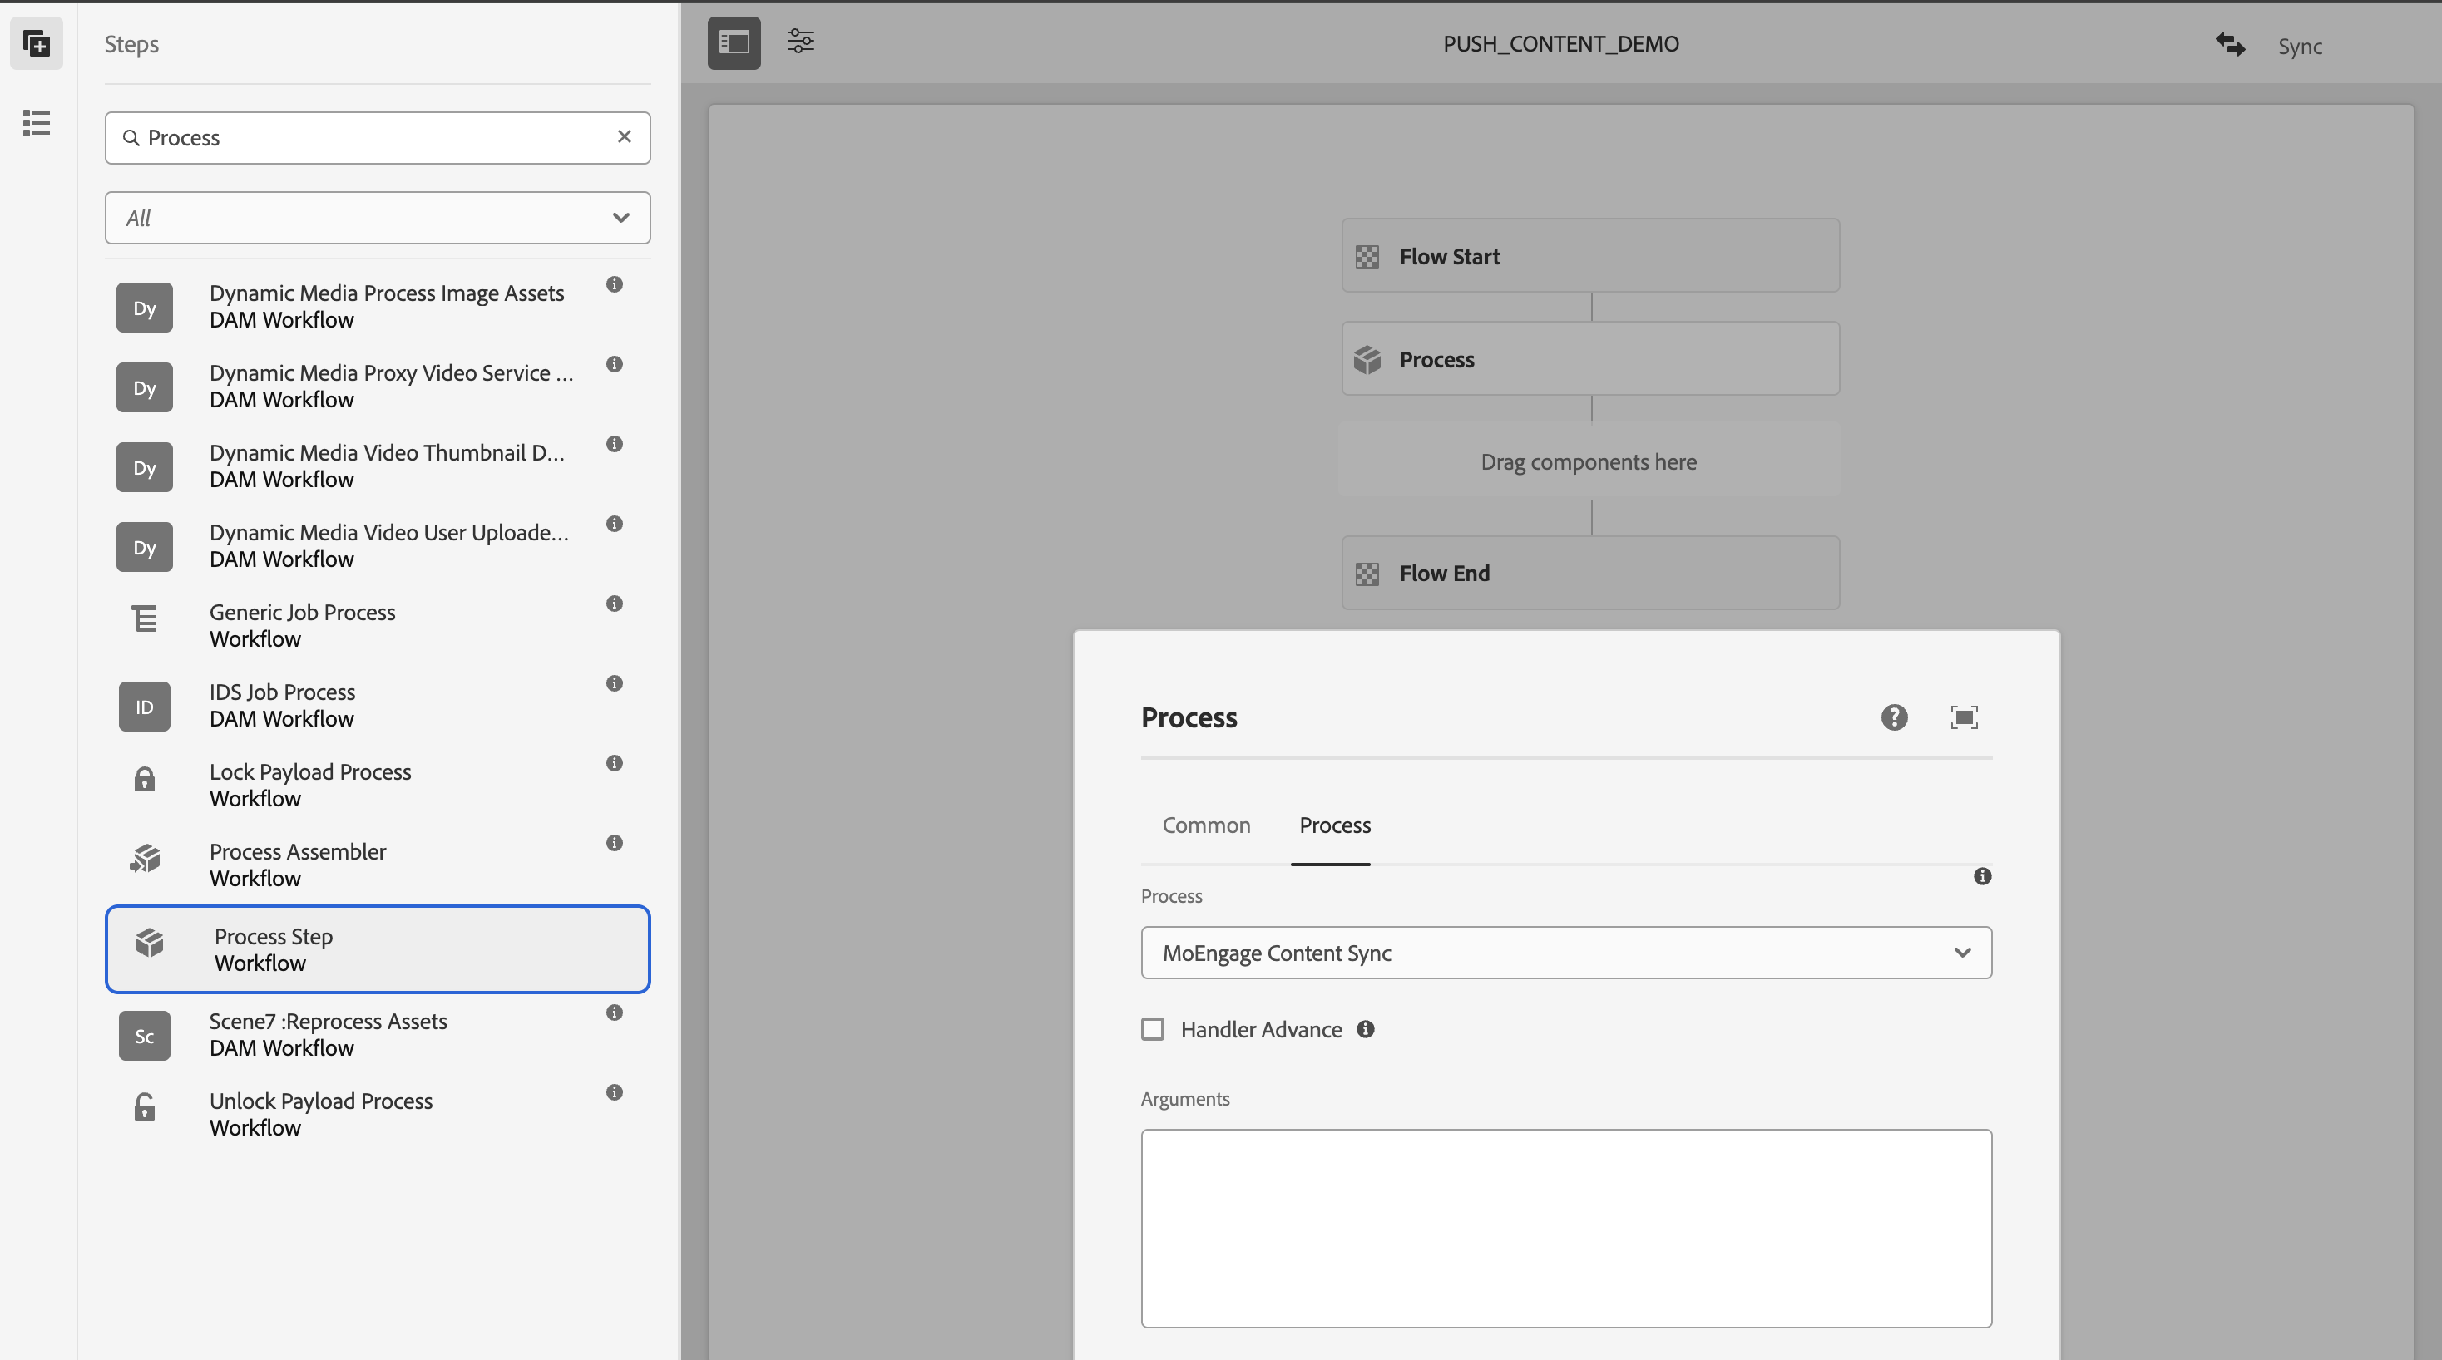The height and width of the screenshot is (1360, 2442).
Task: Click the Generic Job Process list icon
Action: click(x=144, y=618)
